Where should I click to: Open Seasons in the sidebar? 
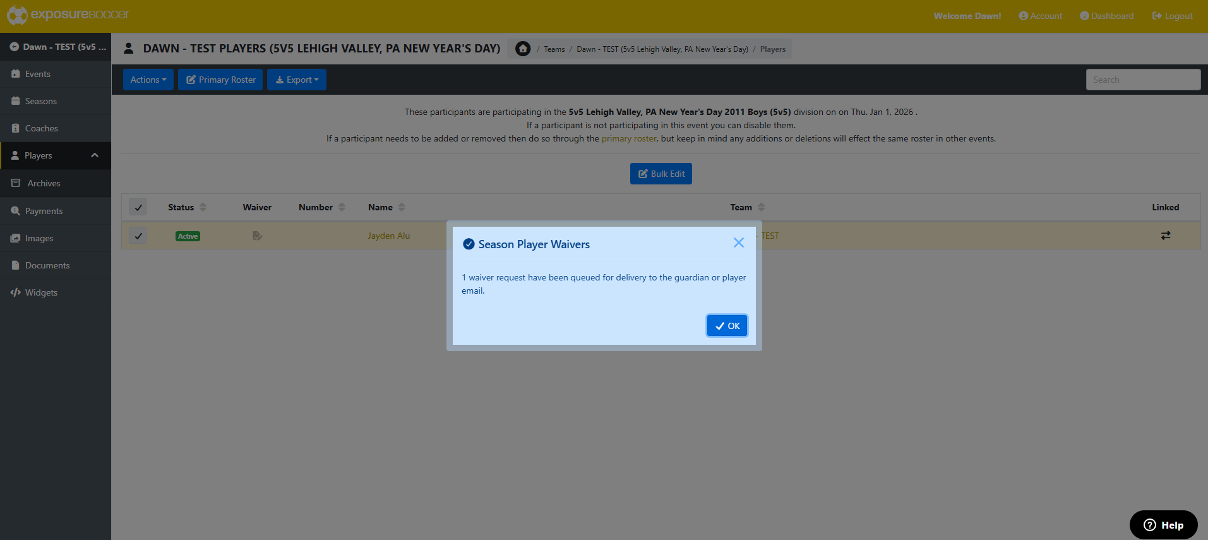tap(56, 101)
